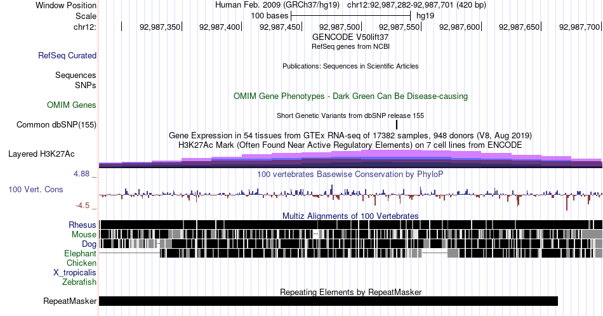
Task: Click the -4.5 PhyloP lower limit value
Action: [x=83, y=206]
